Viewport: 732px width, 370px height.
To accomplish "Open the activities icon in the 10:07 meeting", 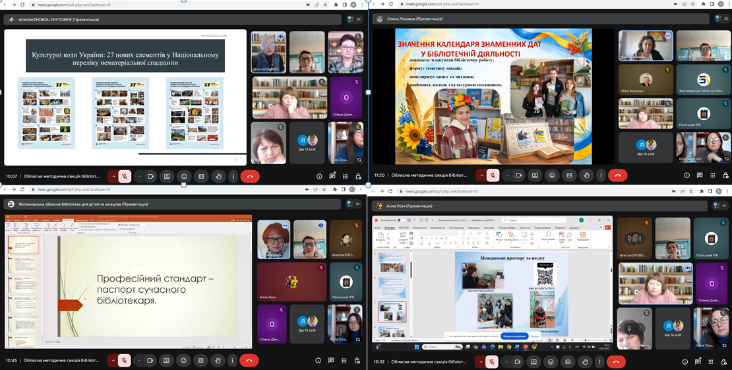I will point(345,176).
